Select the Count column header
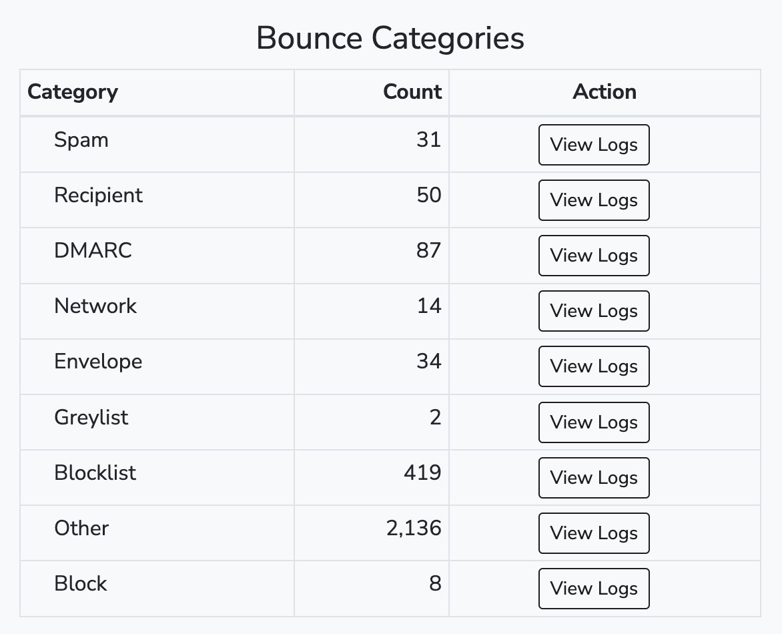782x634 pixels. coord(412,92)
